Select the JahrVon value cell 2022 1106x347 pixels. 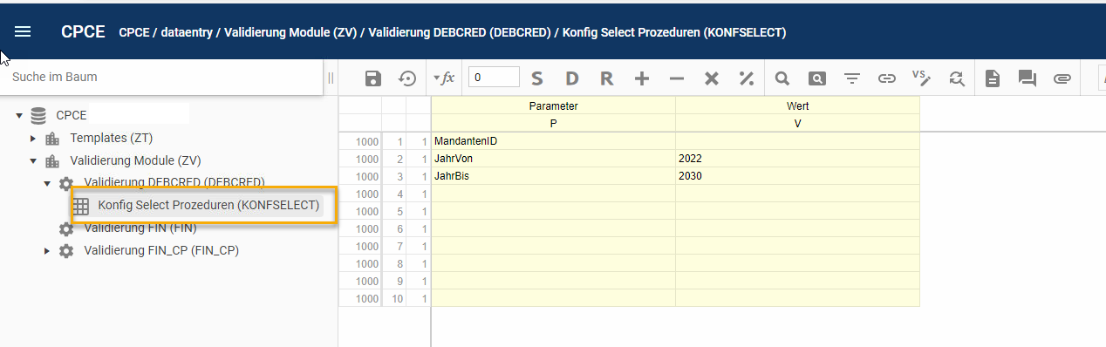[797, 159]
